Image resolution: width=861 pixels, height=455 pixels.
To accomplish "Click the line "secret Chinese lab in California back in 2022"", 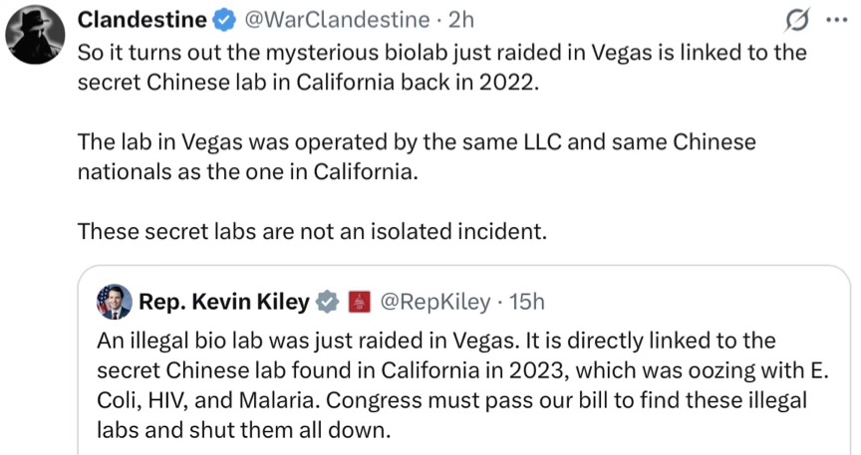I will [x=307, y=82].
